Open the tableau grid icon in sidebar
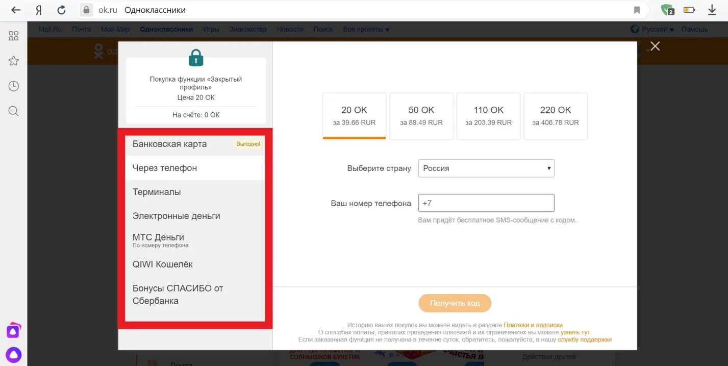The image size is (728, 366). pos(14,36)
